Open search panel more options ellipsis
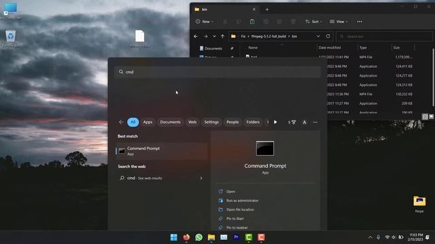Image resolution: width=435 pixels, height=244 pixels. pos(315,122)
